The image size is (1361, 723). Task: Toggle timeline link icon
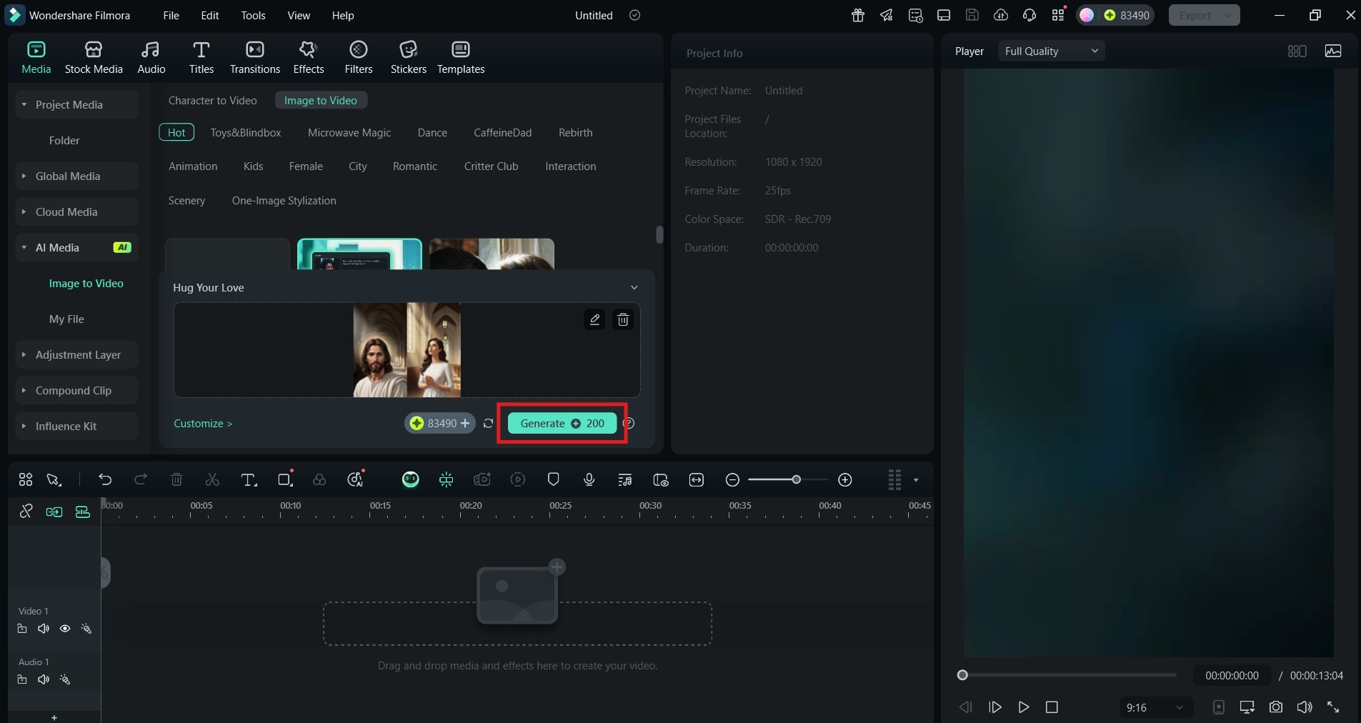click(x=26, y=512)
